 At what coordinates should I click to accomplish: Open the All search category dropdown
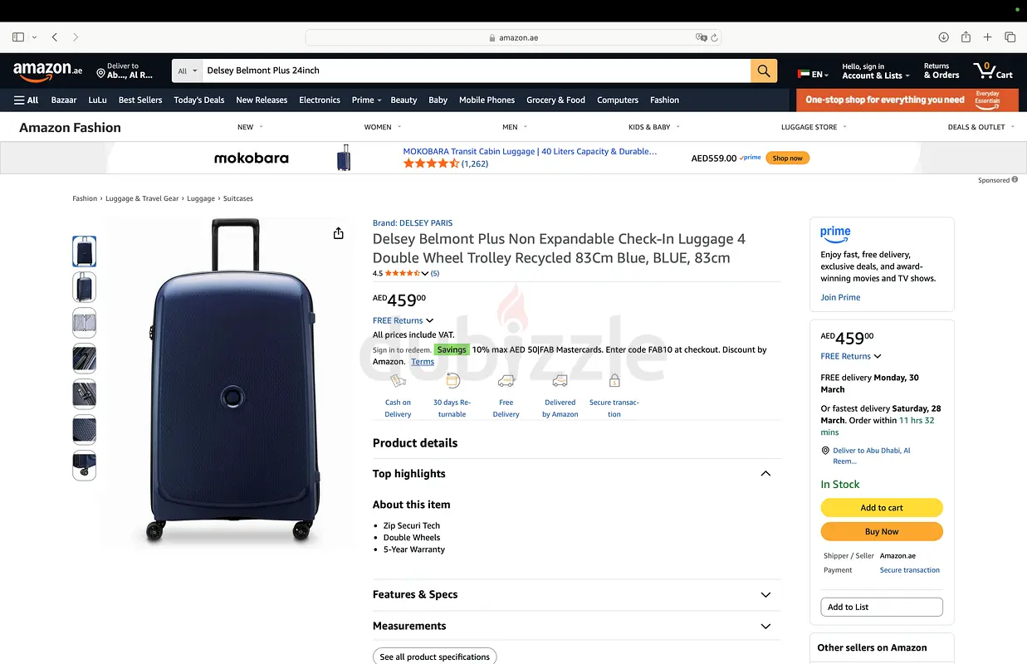(x=188, y=71)
